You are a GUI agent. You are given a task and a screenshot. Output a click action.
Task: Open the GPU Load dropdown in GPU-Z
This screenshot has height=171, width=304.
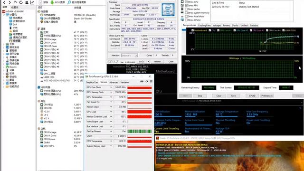[x=111, y=112]
